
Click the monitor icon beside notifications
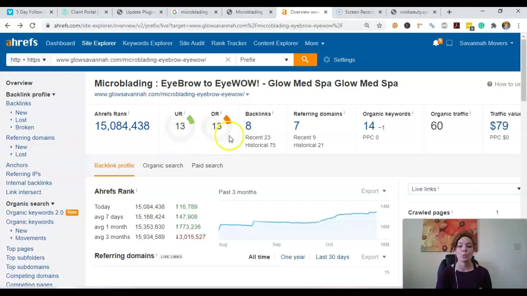450,43
